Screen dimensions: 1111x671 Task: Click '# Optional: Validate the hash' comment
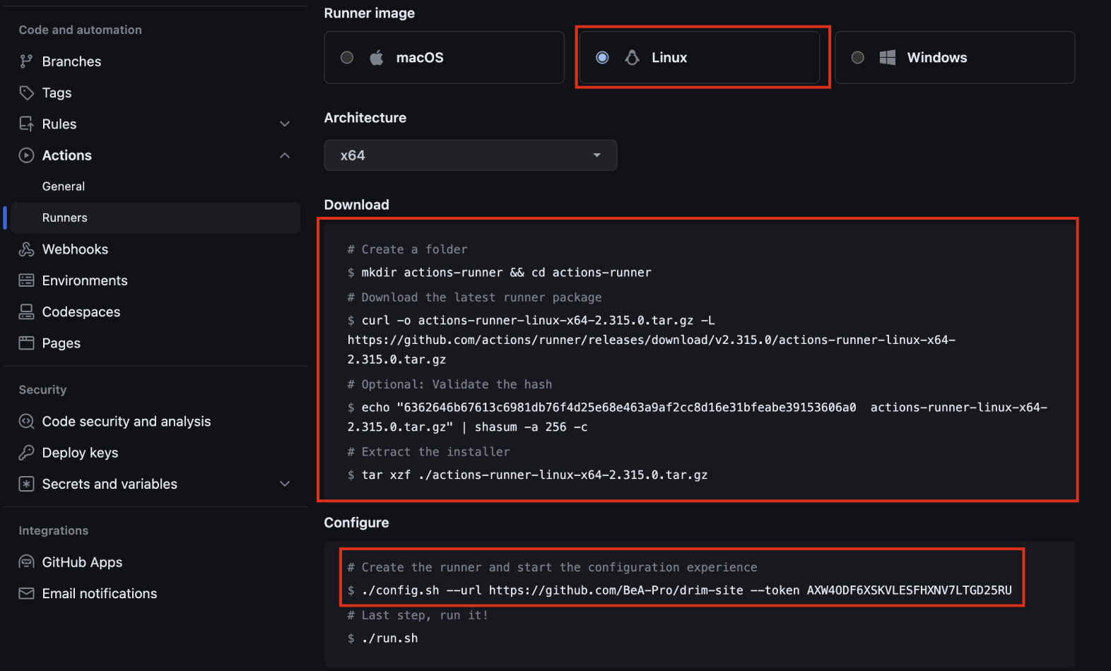tap(449, 384)
